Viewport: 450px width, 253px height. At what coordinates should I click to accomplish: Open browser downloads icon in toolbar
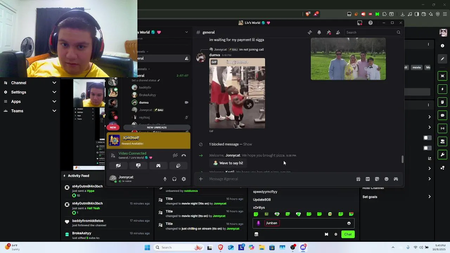pyautogui.click(x=403, y=14)
